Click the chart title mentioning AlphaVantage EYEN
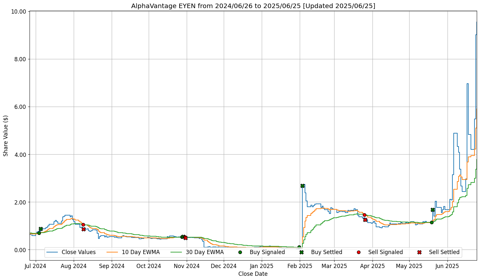The image size is (480, 280). tap(253, 6)
